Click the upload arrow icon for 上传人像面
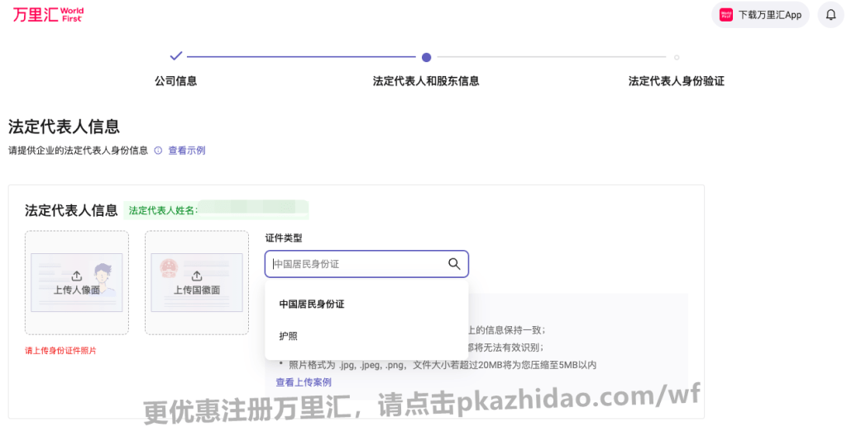The image size is (847, 427). pos(77,276)
